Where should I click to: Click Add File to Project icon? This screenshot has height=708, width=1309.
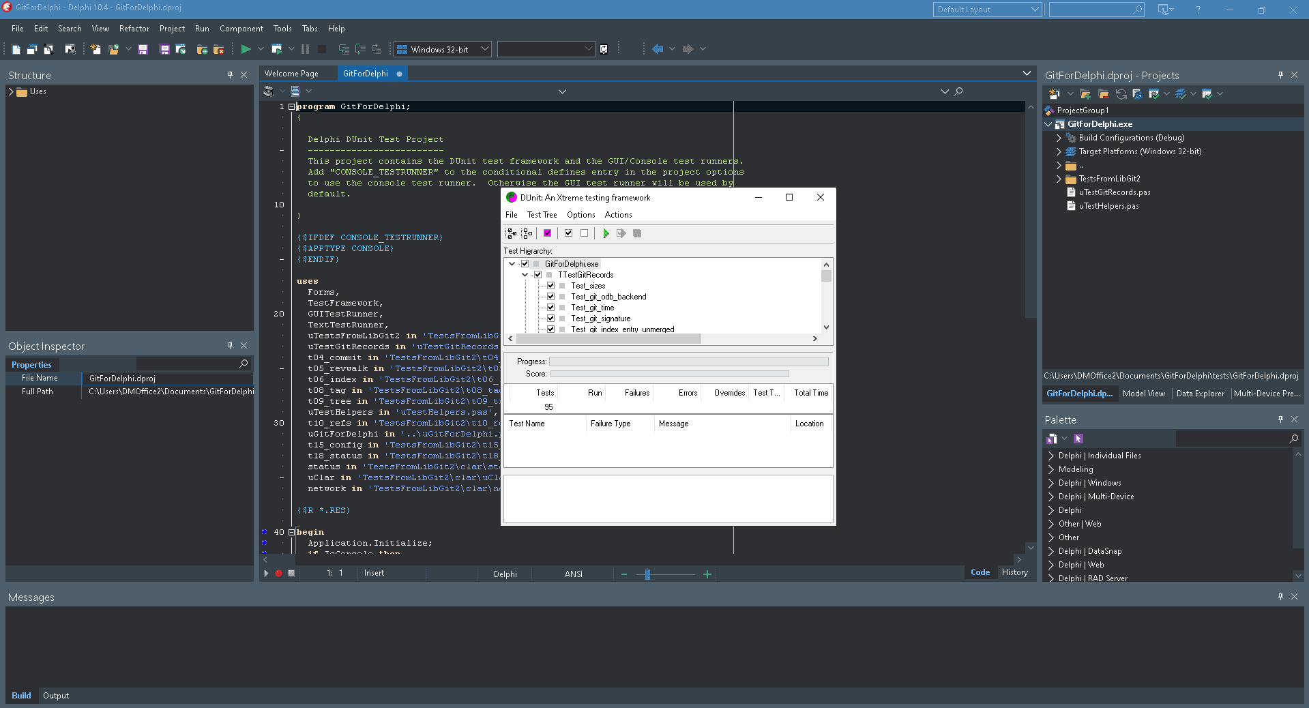point(202,49)
